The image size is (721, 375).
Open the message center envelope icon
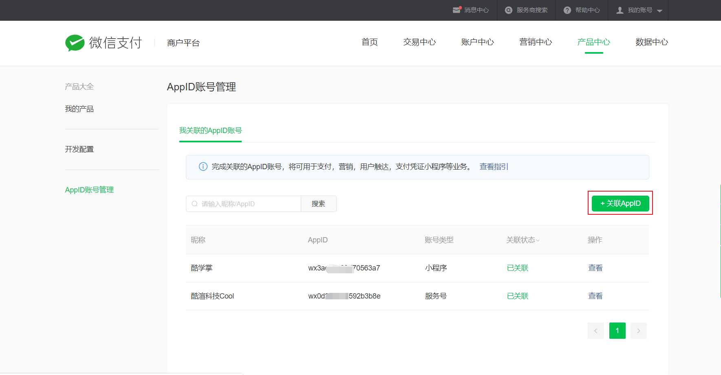[456, 10]
